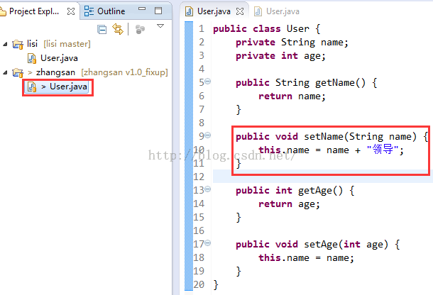
Task: Fold the getName method at line 5
Action: click(208, 81)
